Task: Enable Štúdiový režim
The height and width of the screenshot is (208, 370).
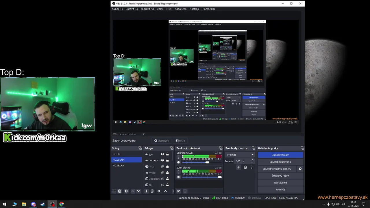Action: pos(280,176)
